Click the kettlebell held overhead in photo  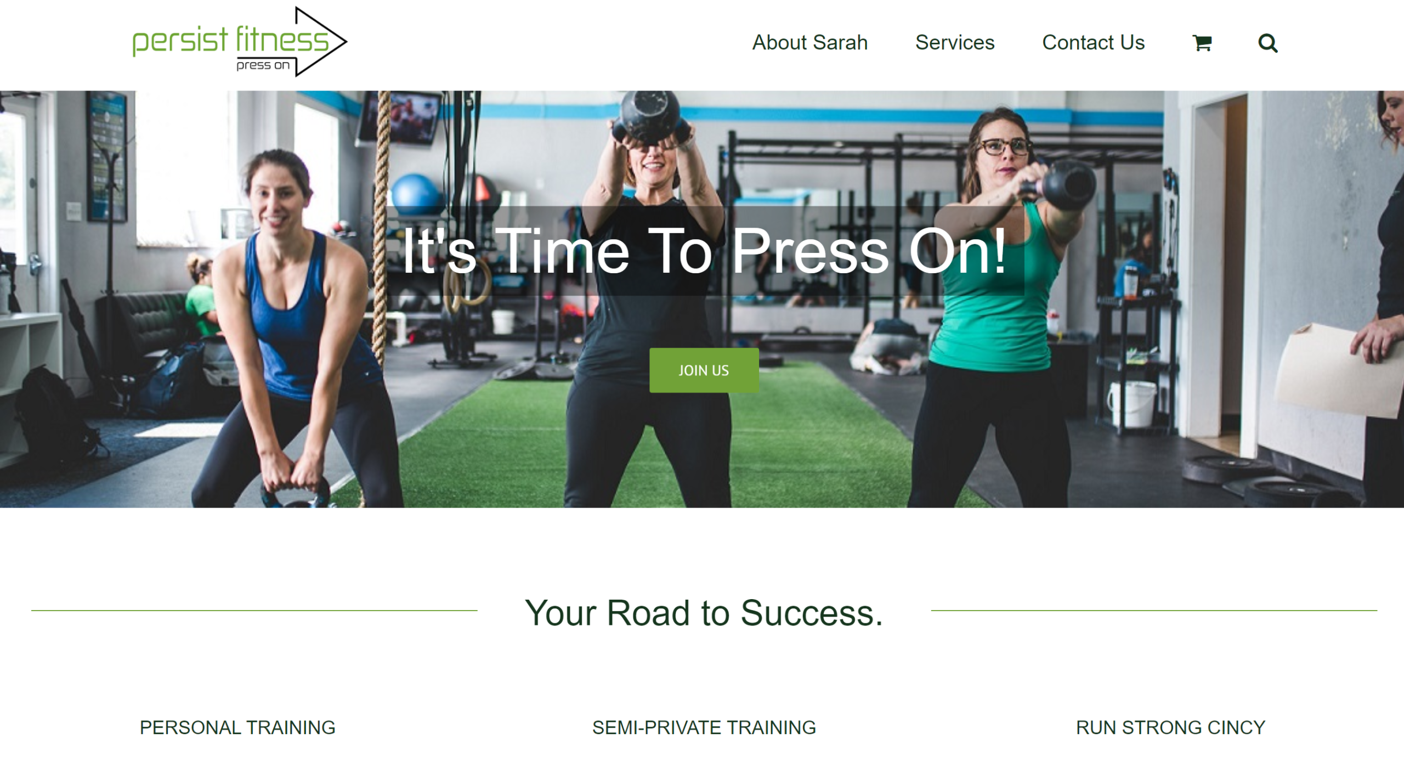[650, 116]
